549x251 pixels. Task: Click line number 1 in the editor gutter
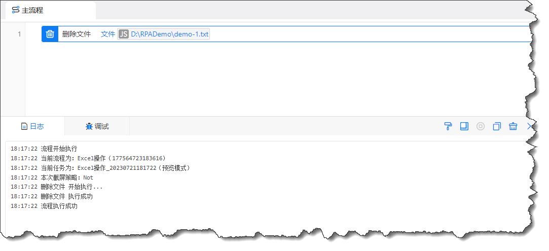(x=19, y=34)
